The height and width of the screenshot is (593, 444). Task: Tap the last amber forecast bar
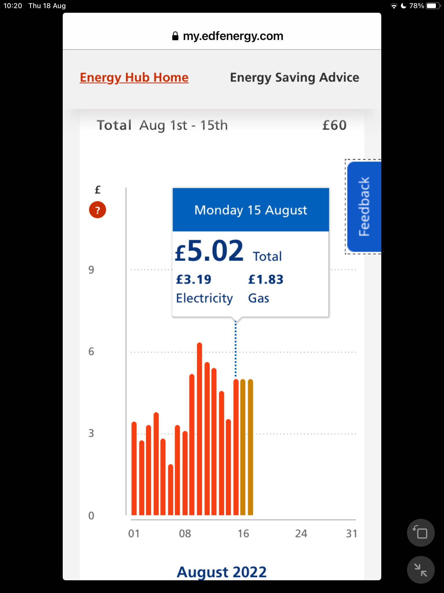(x=250, y=447)
